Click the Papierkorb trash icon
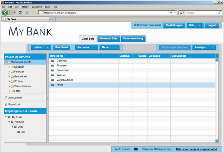Screen dimensions: 224x153 click(6, 105)
